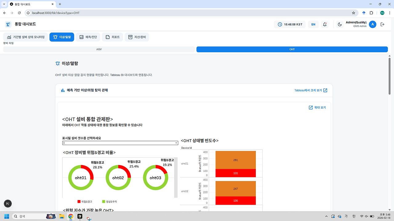Click oht02 red bar segment 135
Image resolution: width=394 pixels, height=221 pixels.
point(236,201)
